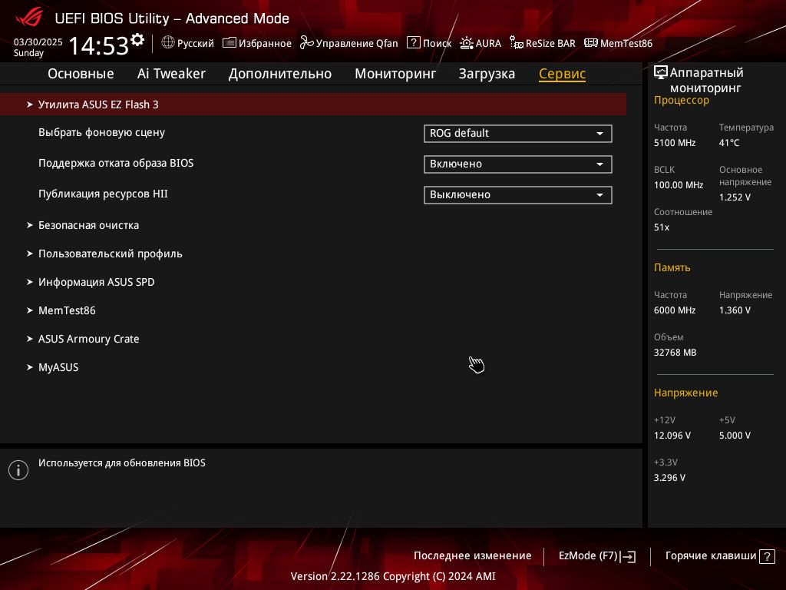Viewport: 786px width, 590px height.
Task: Open the Дополнительно tab
Action: point(279,74)
